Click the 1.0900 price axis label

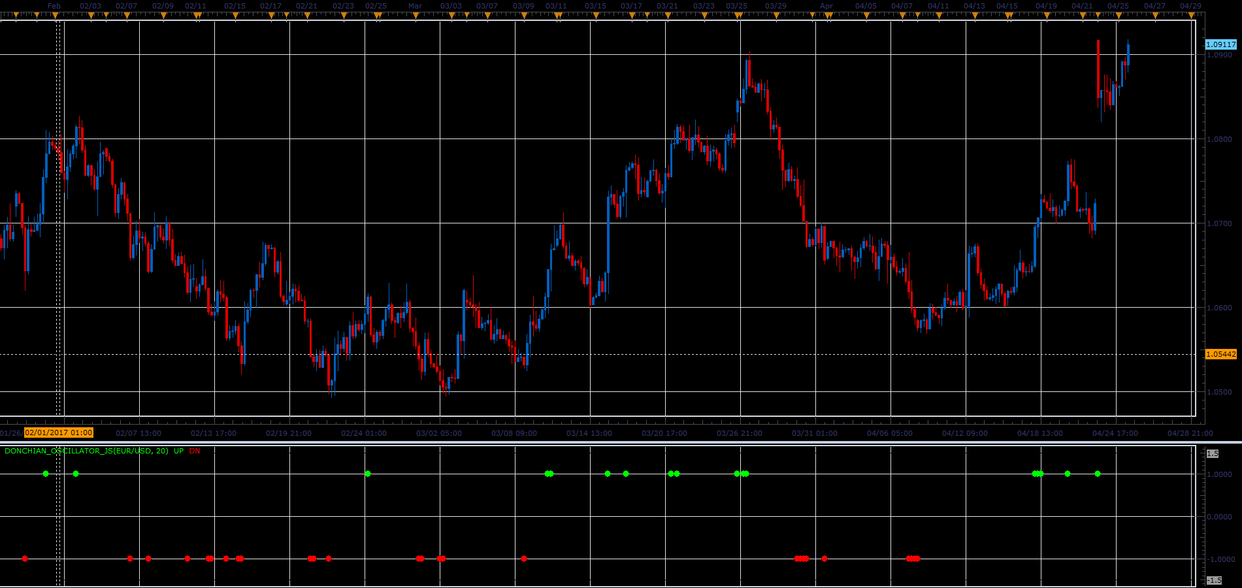(1219, 55)
